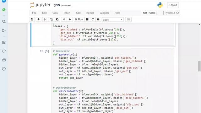This screenshot has height=113, width=201.
Task: Open news feed sidebar icon
Action: click(4, 60)
